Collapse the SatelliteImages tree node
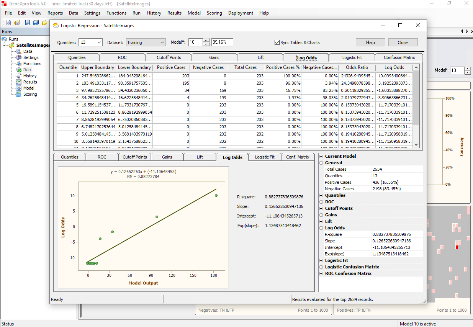This screenshot has width=473, height=327. [x=5, y=45]
